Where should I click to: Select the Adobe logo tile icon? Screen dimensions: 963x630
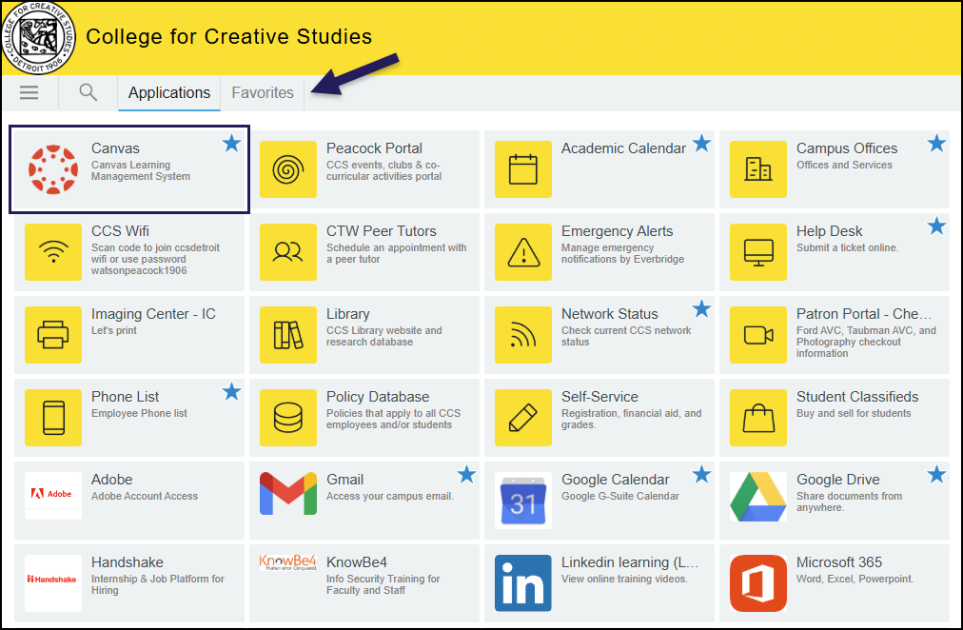click(53, 500)
